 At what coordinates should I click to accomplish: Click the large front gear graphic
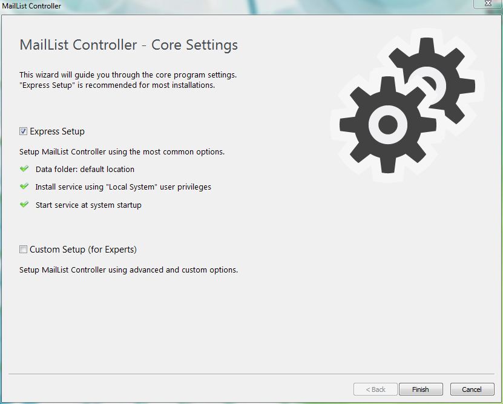tap(386, 125)
